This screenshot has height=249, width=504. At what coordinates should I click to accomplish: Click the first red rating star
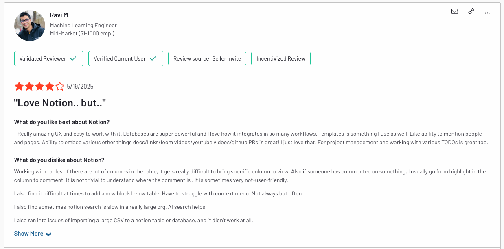point(19,86)
